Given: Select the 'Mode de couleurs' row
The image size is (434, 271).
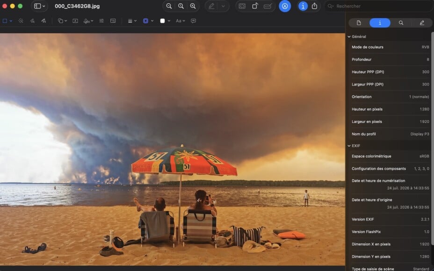Looking at the screenshot, I should coord(390,47).
